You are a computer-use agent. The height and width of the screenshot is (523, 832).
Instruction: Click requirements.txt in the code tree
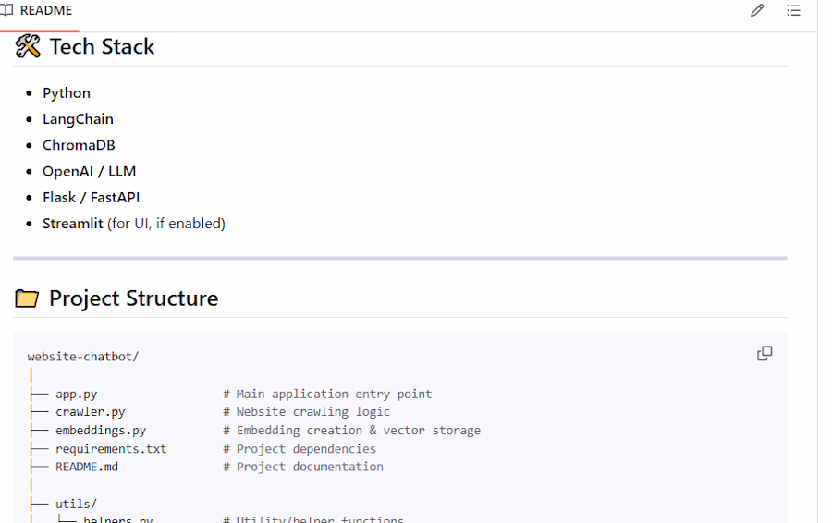111,449
